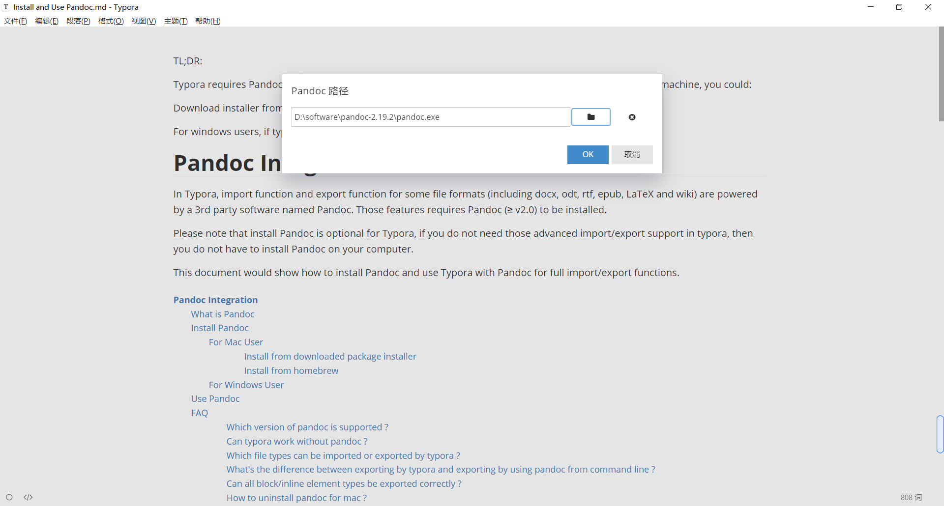This screenshot has height=506, width=944.
Task: Toggle the sidebar circle icon in status bar
Action: [9, 497]
